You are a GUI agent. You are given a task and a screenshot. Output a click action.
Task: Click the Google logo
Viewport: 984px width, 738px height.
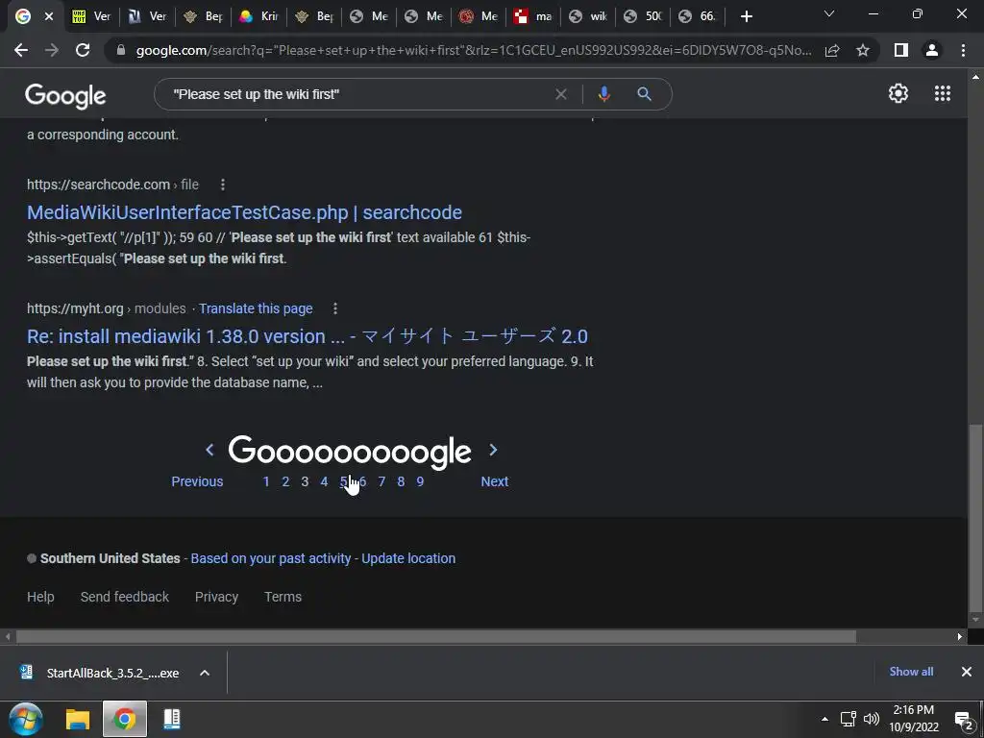click(x=65, y=96)
